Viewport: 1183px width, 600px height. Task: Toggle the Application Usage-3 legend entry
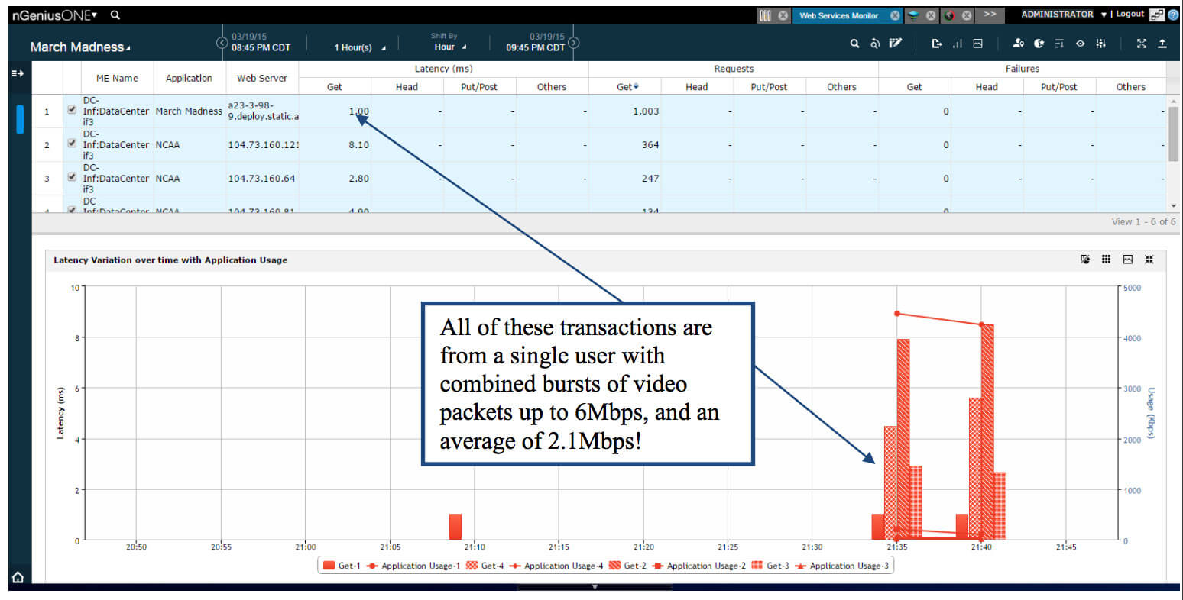(842, 566)
